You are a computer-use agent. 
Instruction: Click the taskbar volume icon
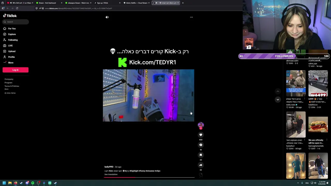pyautogui.click(x=315, y=183)
